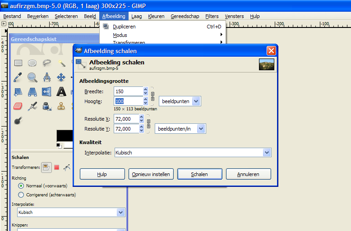The width and height of the screenshot is (351, 231).
Task: Click the Hulp button in dialog
Action: (102, 174)
